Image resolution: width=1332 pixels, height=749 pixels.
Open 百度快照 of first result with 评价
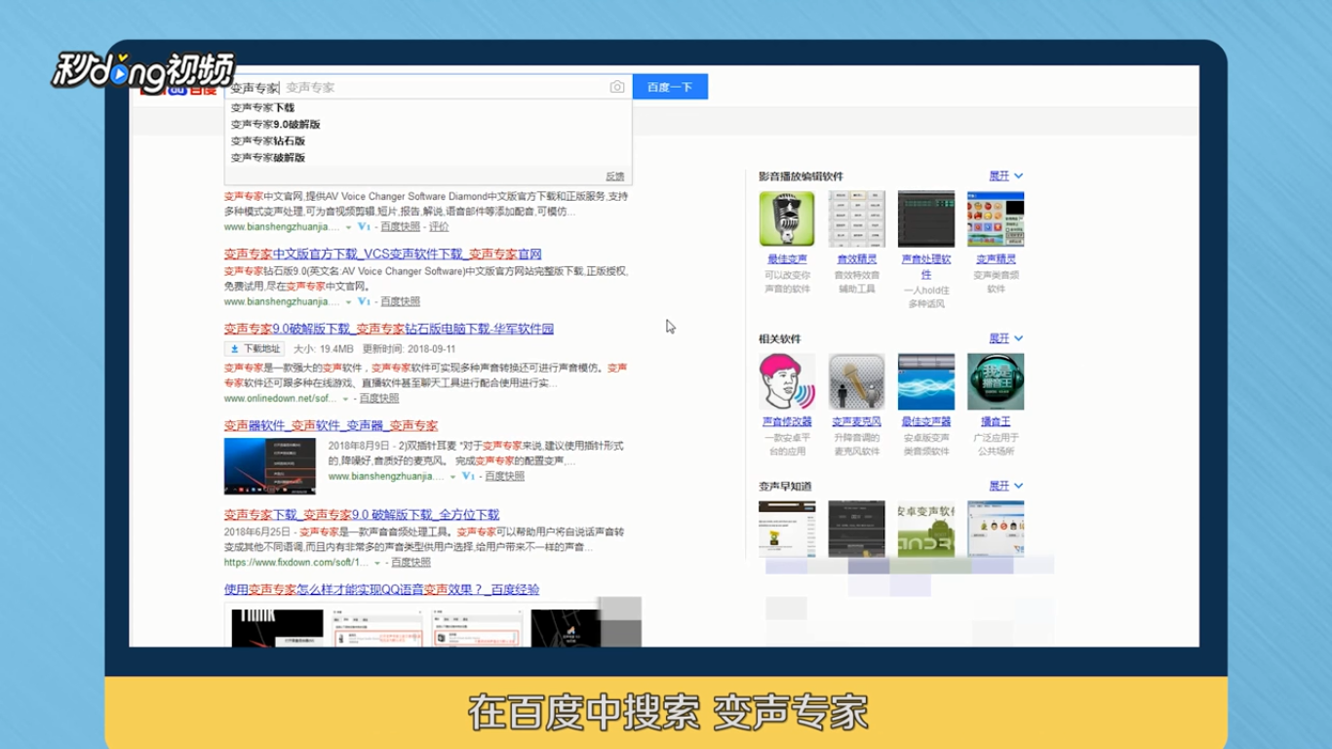point(400,226)
